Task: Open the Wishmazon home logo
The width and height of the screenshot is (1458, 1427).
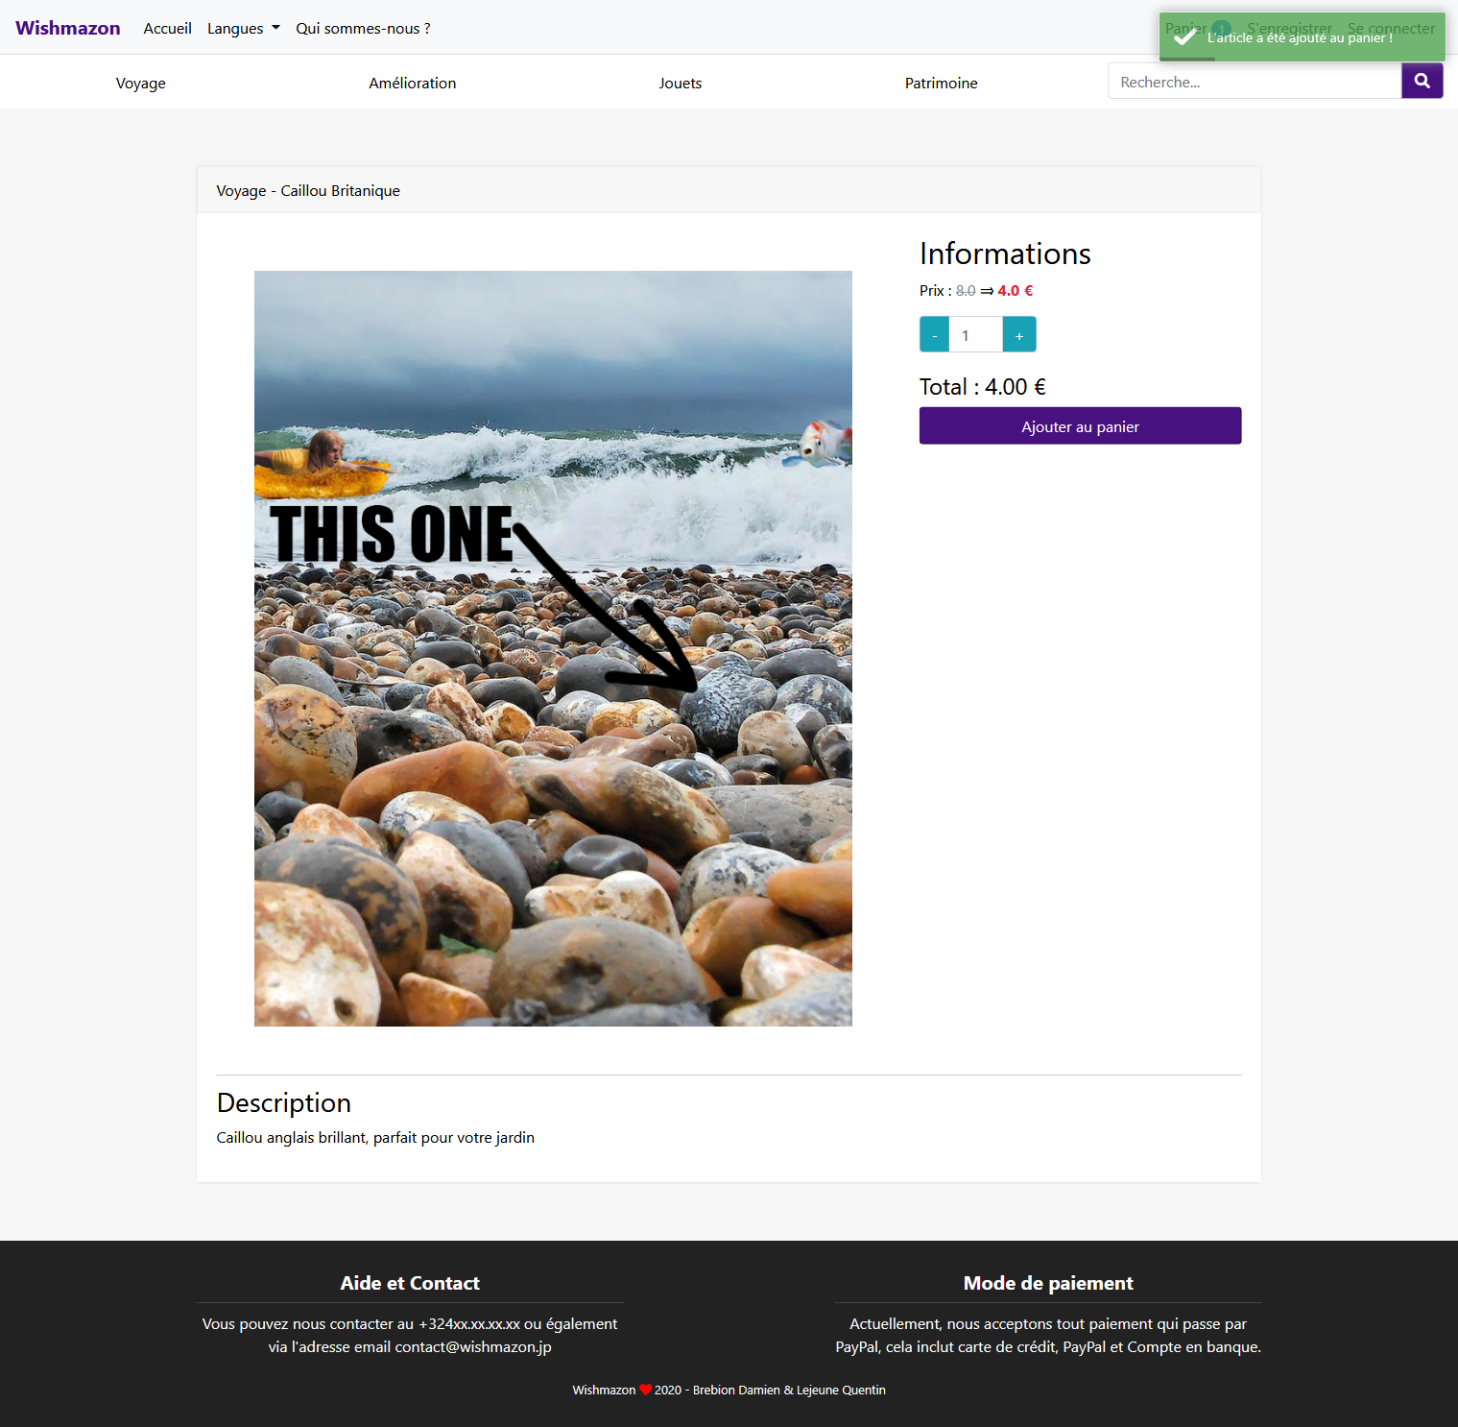Action: [68, 28]
